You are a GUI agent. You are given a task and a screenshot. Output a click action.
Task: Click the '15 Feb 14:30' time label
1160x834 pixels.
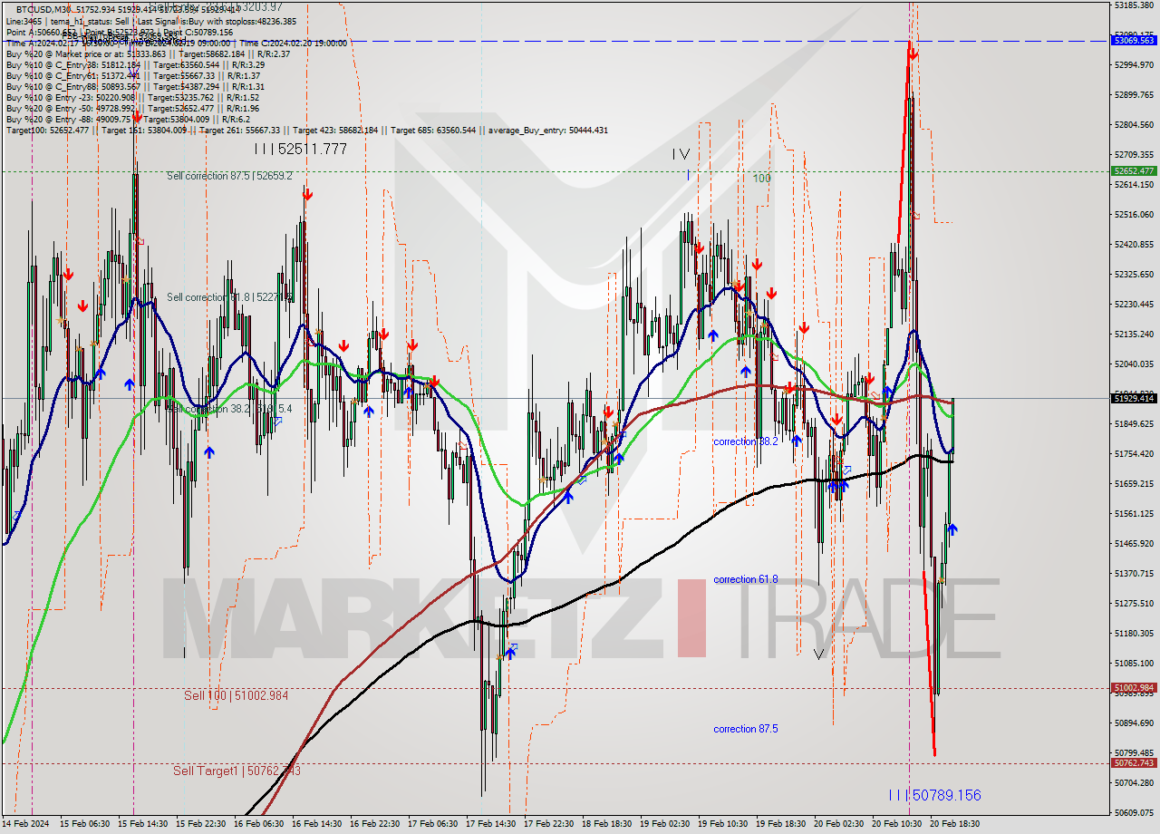[x=142, y=824]
